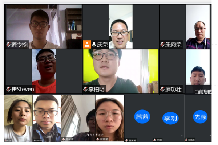Viewport: 218px width, 145px height.
Task: Select 崔Steven's video feed in red shirt
Action: (44, 71)
